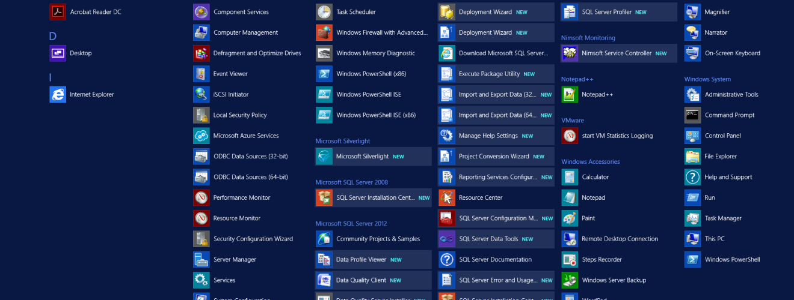The height and width of the screenshot is (300, 794).
Task: Open Nimsoft Service Controller icon
Action: point(570,53)
